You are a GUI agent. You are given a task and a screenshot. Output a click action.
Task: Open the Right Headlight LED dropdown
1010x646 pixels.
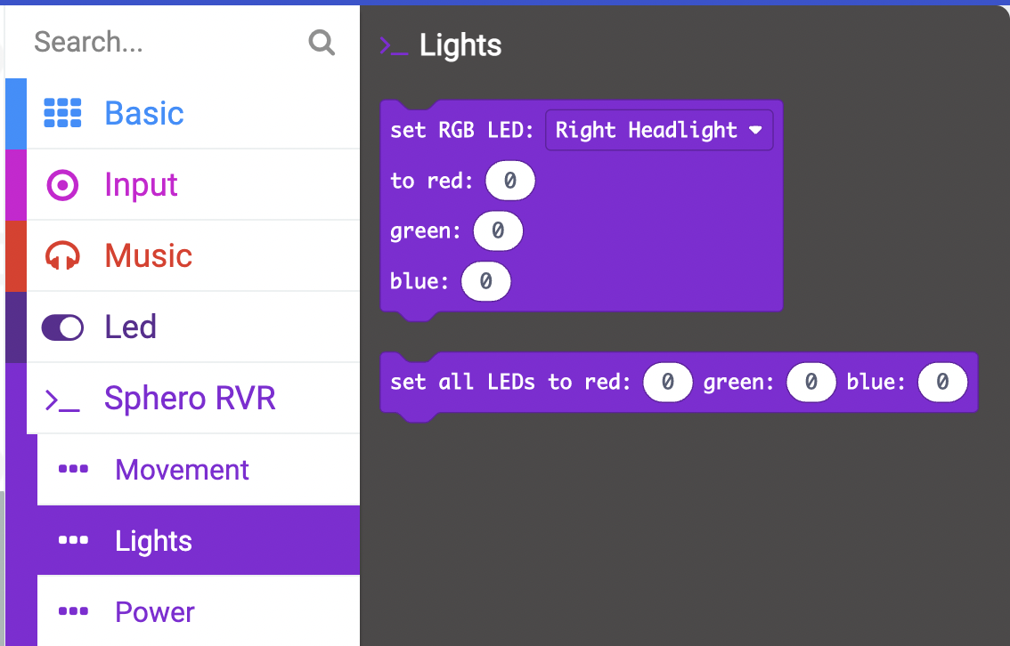659,129
